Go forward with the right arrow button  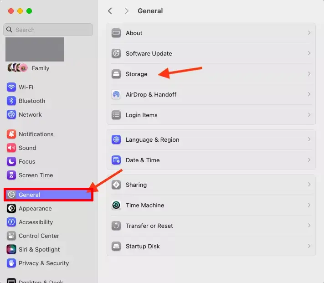(x=127, y=11)
